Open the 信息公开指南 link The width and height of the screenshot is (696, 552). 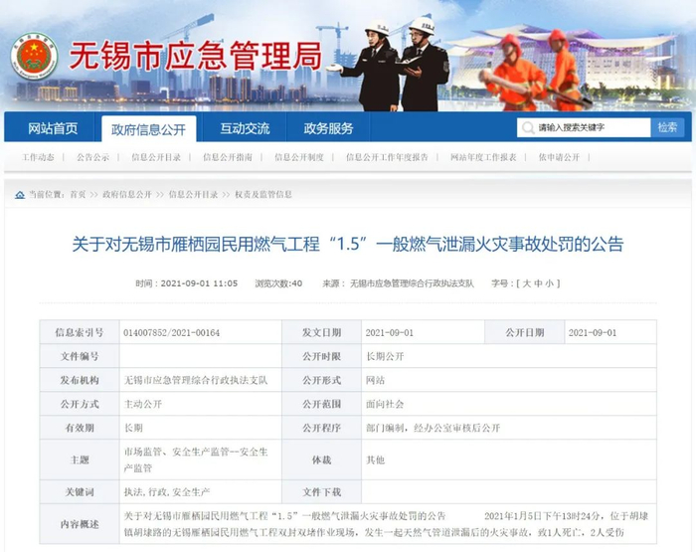click(228, 157)
